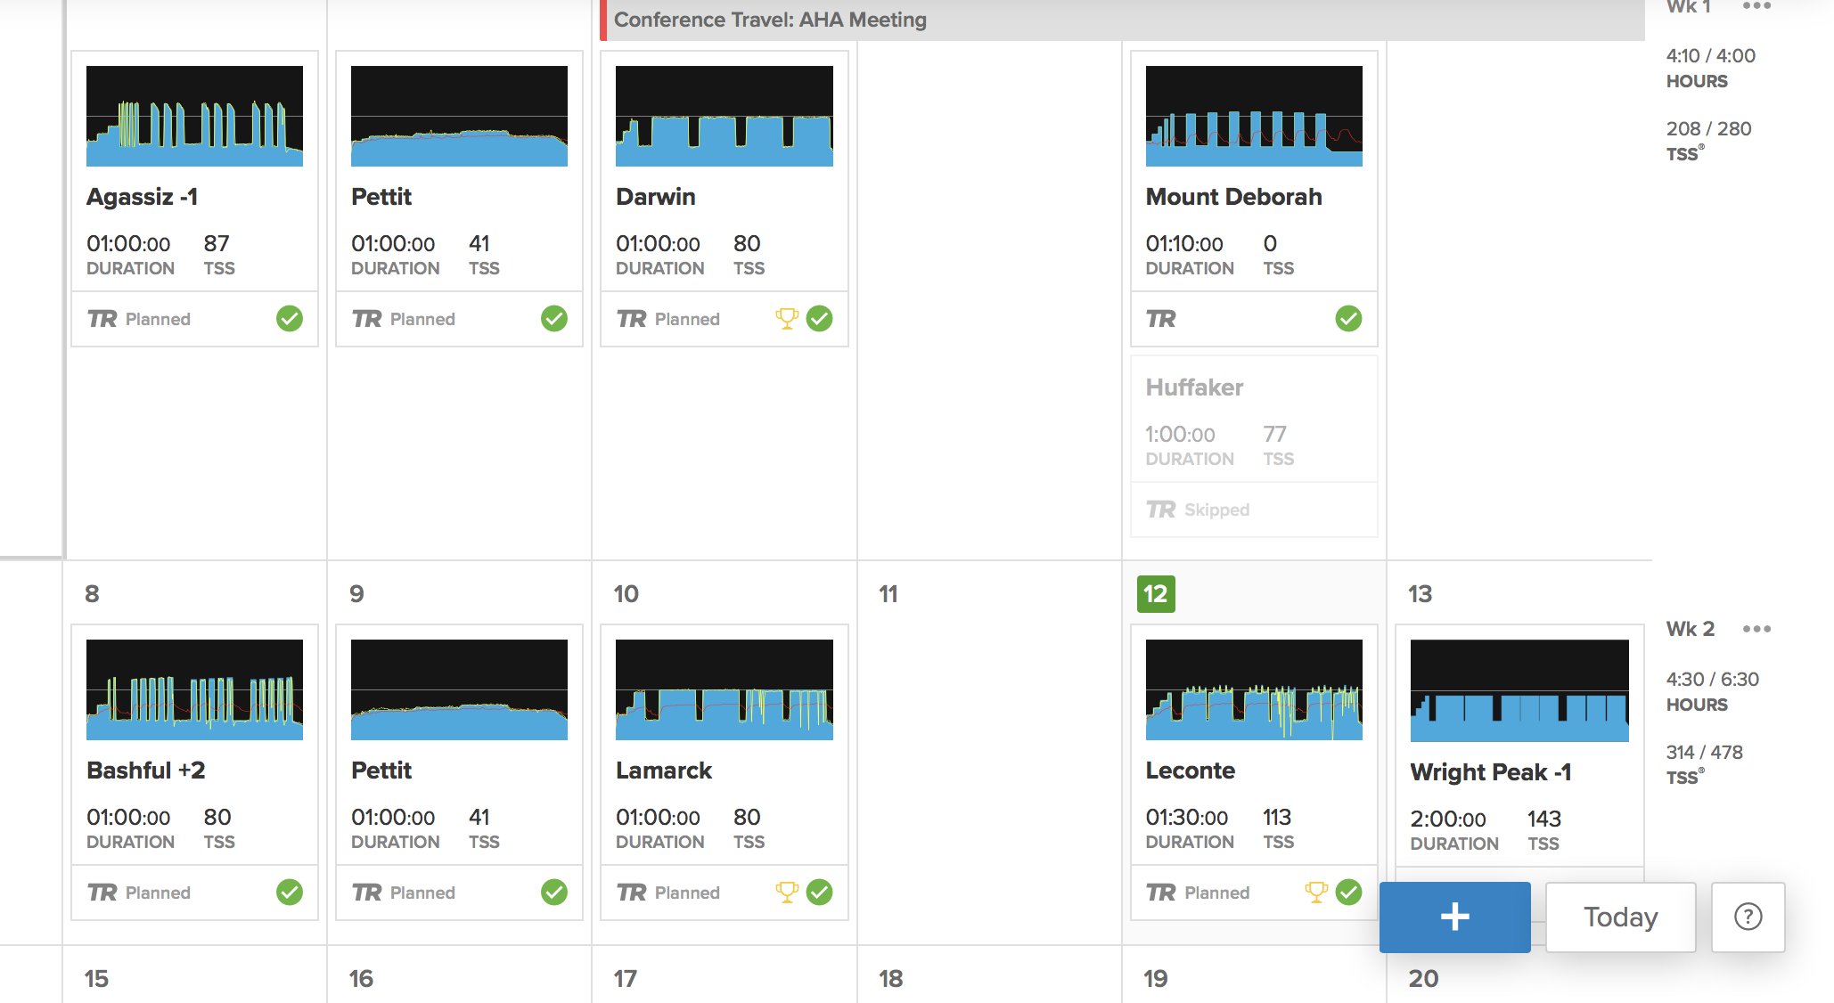Open the Wk 1 three-dot options menu
This screenshot has width=1834, height=1003.
(x=1756, y=6)
